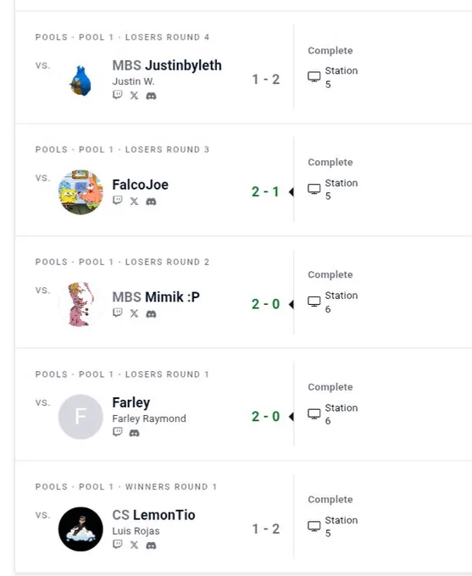This screenshot has height=576, width=472.
Task: Click FalcoJoe's Discord icon
Action: click(151, 202)
